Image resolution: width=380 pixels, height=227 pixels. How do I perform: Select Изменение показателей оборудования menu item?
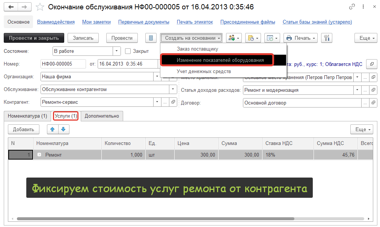click(220, 60)
